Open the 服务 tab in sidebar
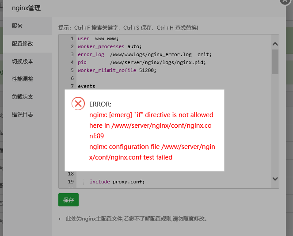The height and width of the screenshot is (236, 293). point(27,26)
